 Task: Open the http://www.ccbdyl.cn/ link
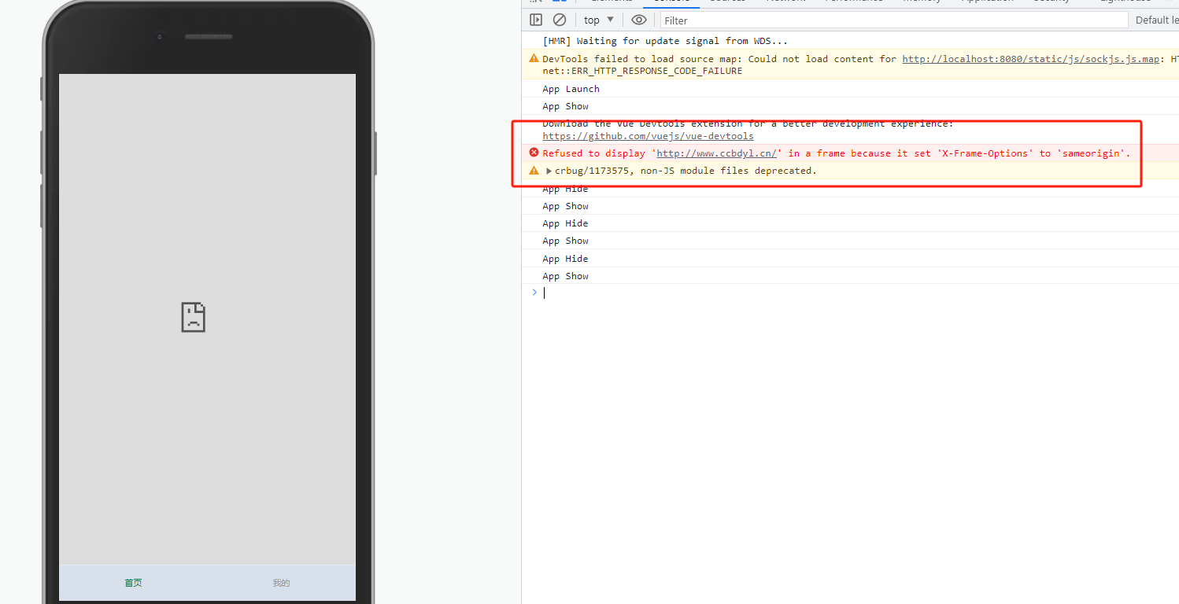716,153
